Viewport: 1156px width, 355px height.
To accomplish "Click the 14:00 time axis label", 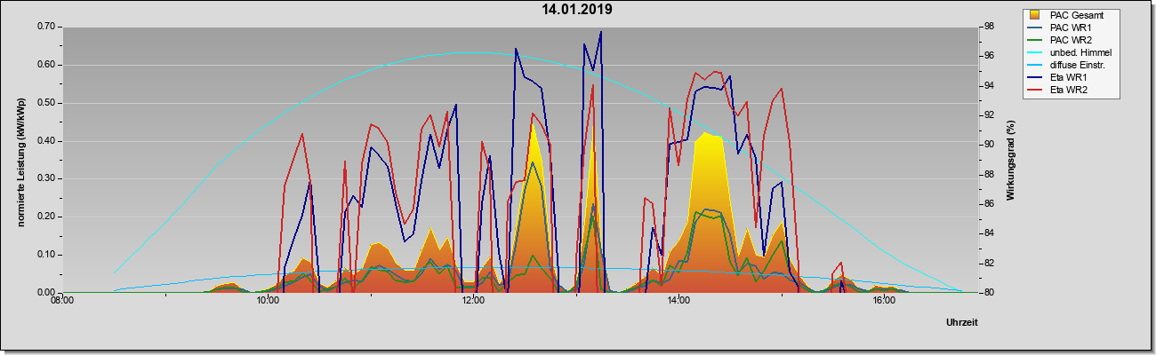I will click(x=678, y=301).
